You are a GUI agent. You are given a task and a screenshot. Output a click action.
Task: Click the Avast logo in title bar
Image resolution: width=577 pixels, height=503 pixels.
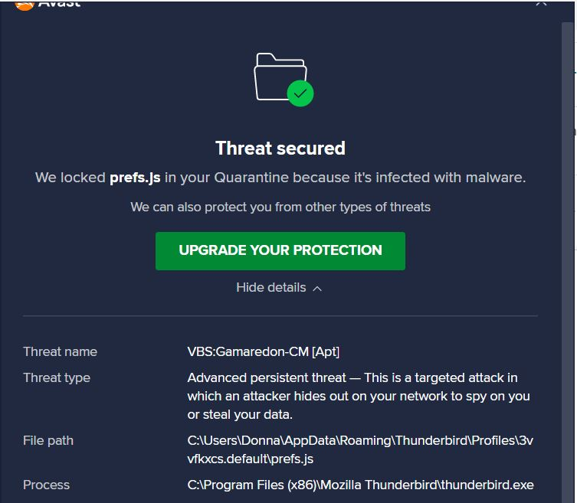[x=24, y=5]
